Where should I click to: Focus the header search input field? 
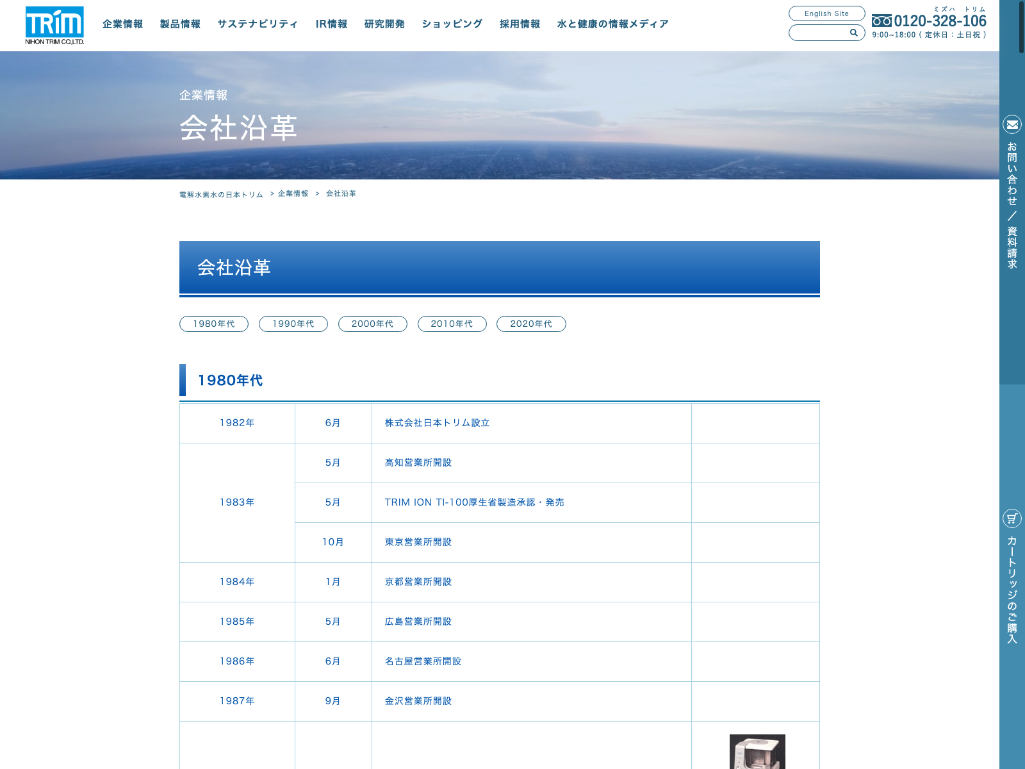tap(820, 33)
